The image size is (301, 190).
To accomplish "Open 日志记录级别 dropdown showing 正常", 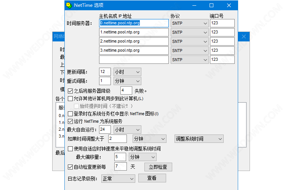I will point(118,179).
